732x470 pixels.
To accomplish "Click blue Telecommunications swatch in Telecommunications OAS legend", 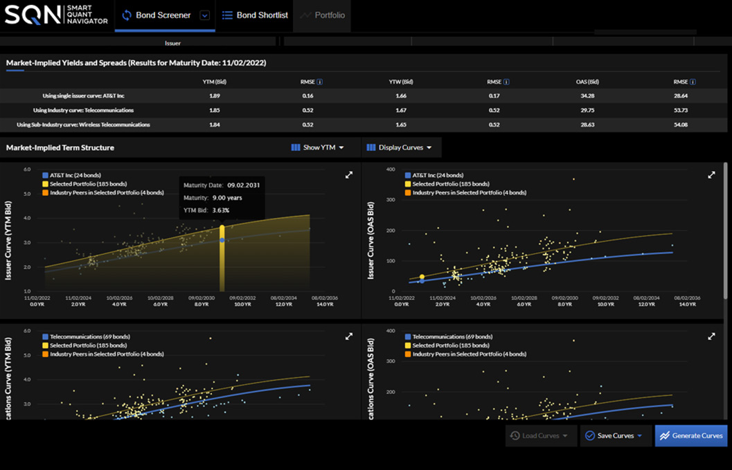I will click(407, 337).
